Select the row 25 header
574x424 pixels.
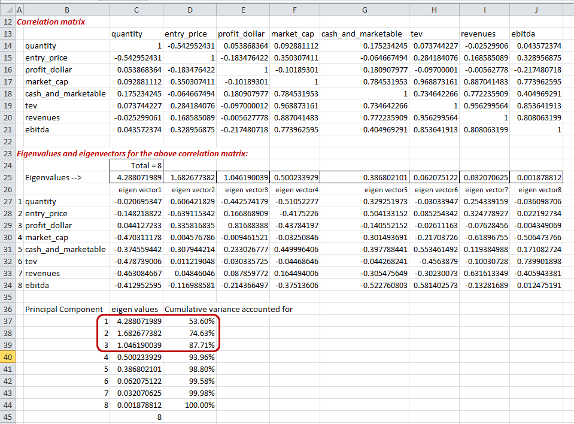click(7, 178)
